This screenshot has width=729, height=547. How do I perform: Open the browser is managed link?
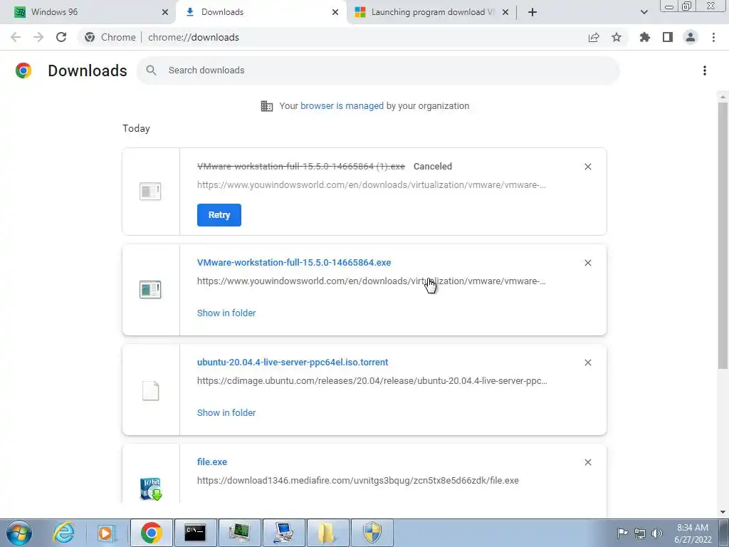click(342, 105)
